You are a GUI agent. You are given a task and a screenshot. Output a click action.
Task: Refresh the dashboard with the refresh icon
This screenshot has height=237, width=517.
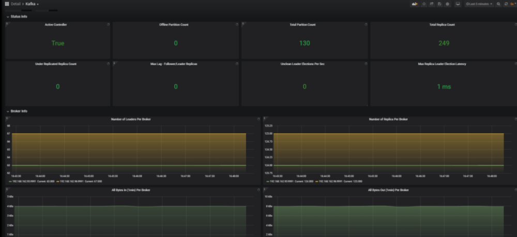pos(506,4)
